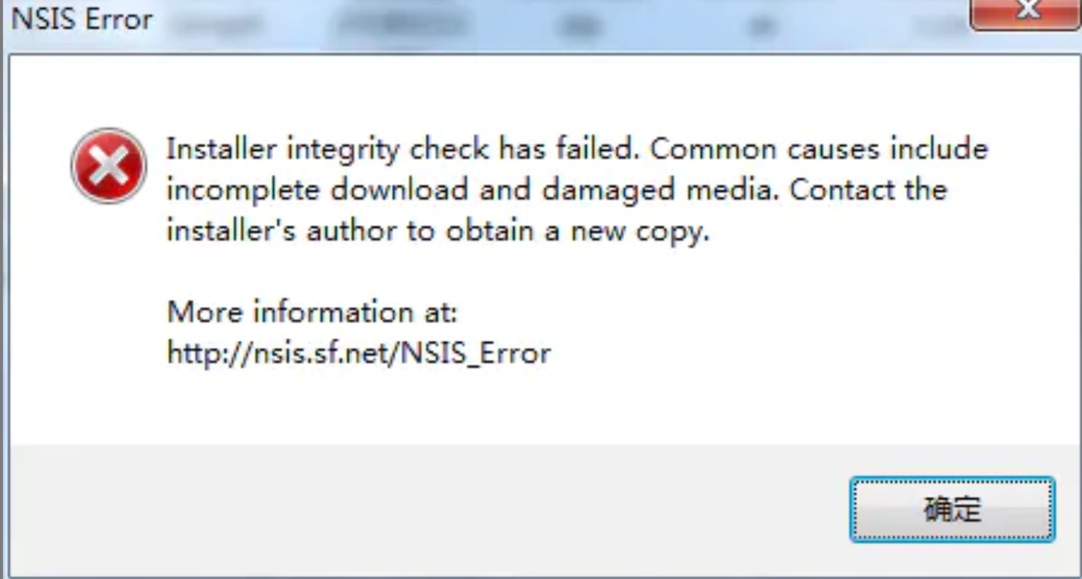Screen dimensions: 1082x579
Task: Open the nsis.sf.net/NSIS_Error URL text
Action: pyautogui.click(x=359, y=353)
